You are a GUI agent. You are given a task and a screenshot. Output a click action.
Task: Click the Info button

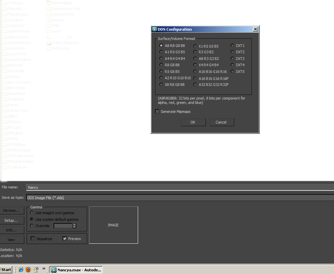point(12,230)
